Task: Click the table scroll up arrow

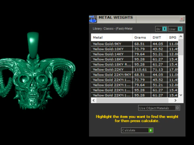Action: (181, 36)
